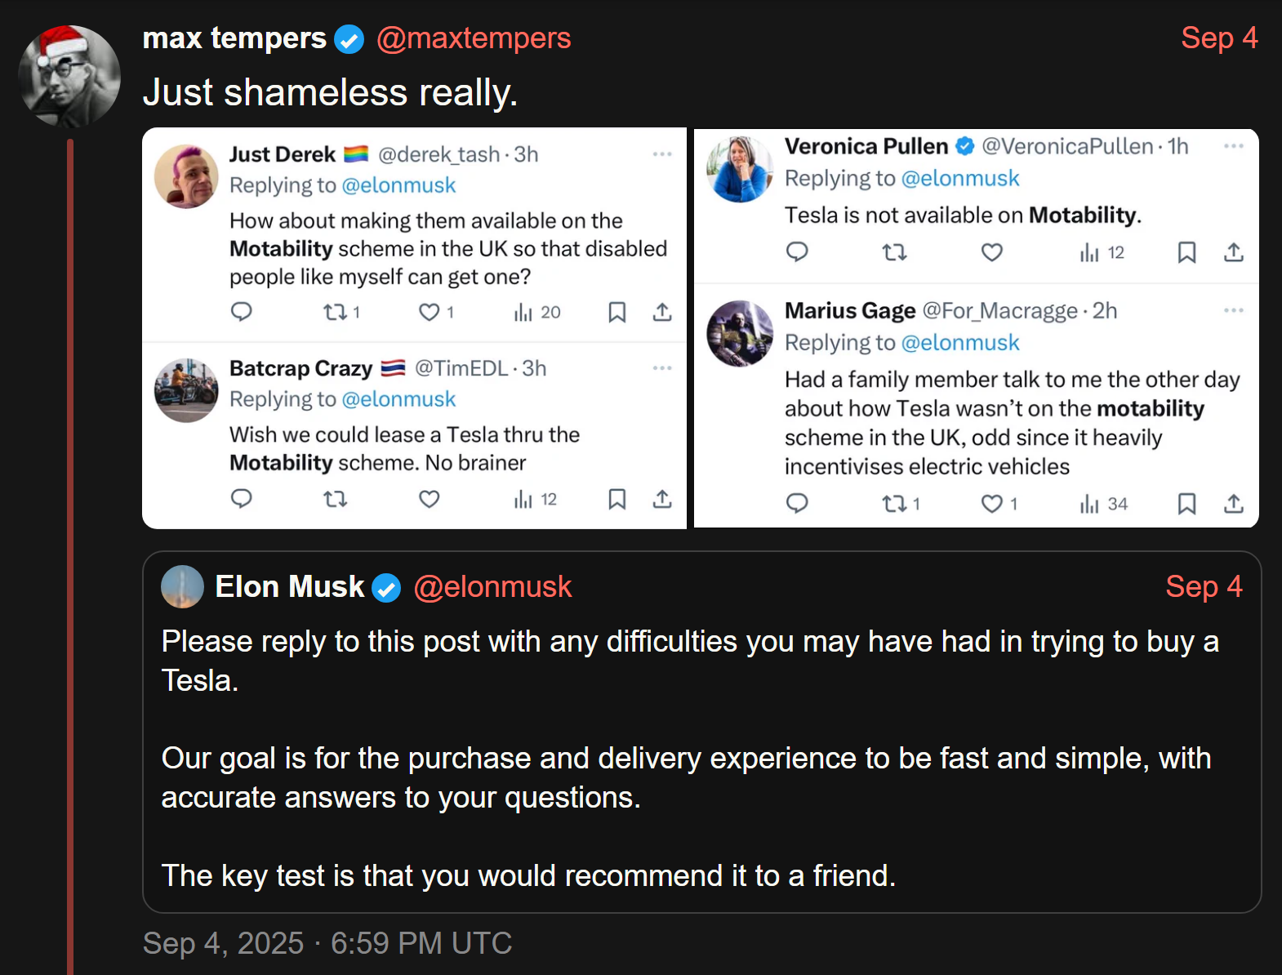Viewport: 1282px width, 975px height.
Task: Retweet Just Derek's Motability post
Action: (x=336, y=311)
